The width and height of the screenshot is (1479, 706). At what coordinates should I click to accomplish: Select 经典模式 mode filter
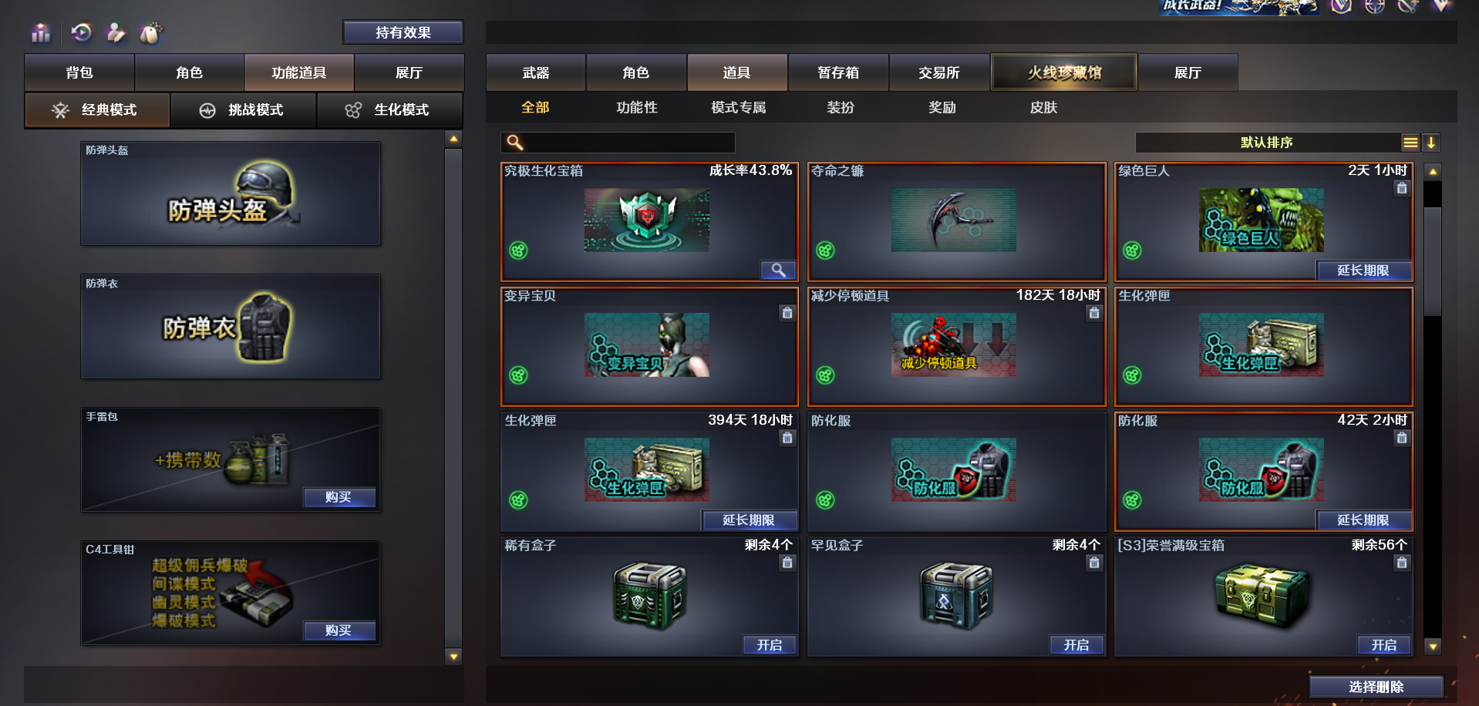pos(97,110)
